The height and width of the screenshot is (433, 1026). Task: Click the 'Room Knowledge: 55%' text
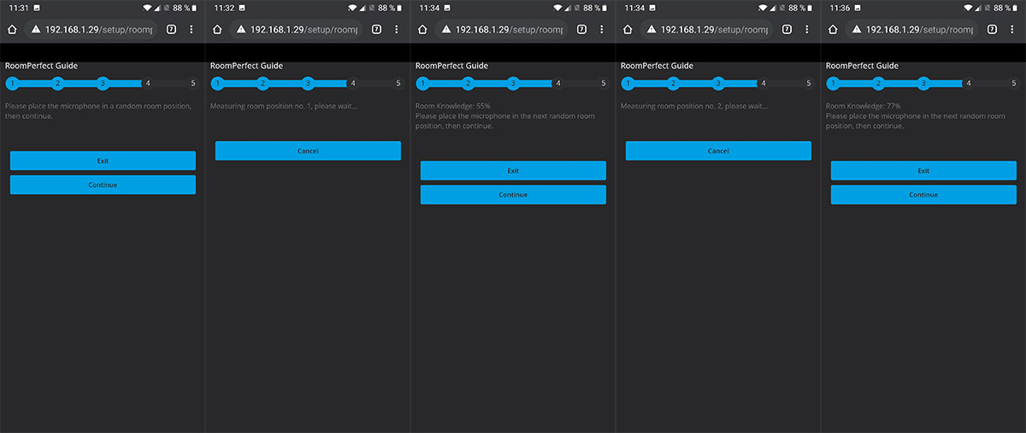pos(452,106)
